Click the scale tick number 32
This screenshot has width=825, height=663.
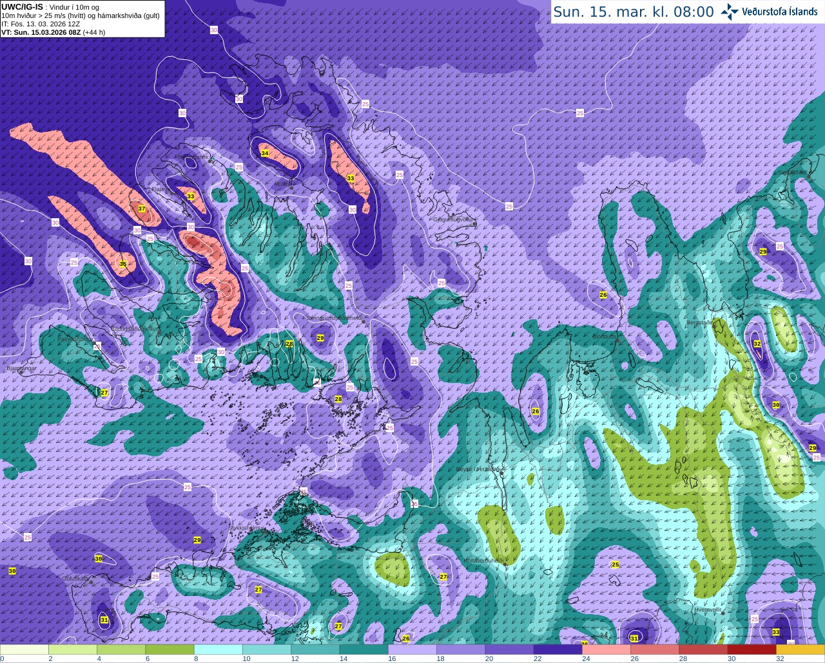tap(780, 658)
